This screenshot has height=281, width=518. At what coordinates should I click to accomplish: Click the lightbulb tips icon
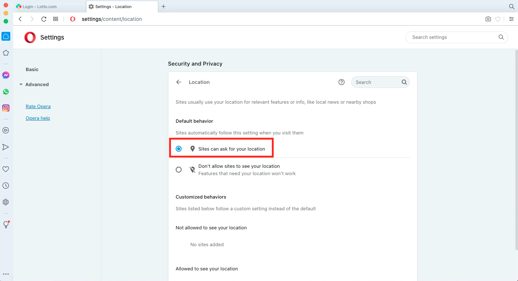point(6,225)
